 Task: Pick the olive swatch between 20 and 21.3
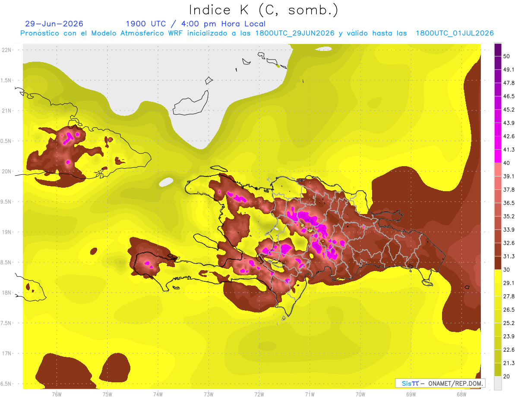click(x=498, y=370)
